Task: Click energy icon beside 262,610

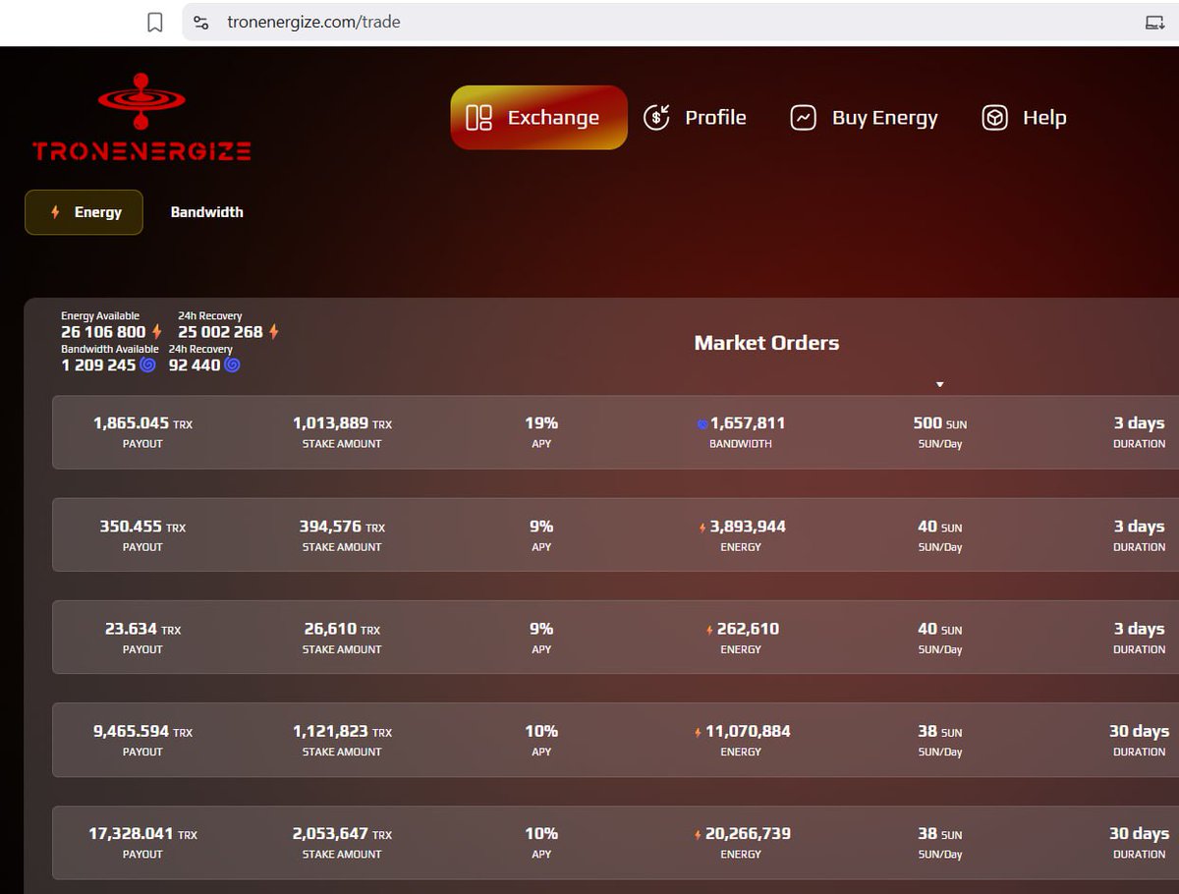Action: tap(709, 630)
